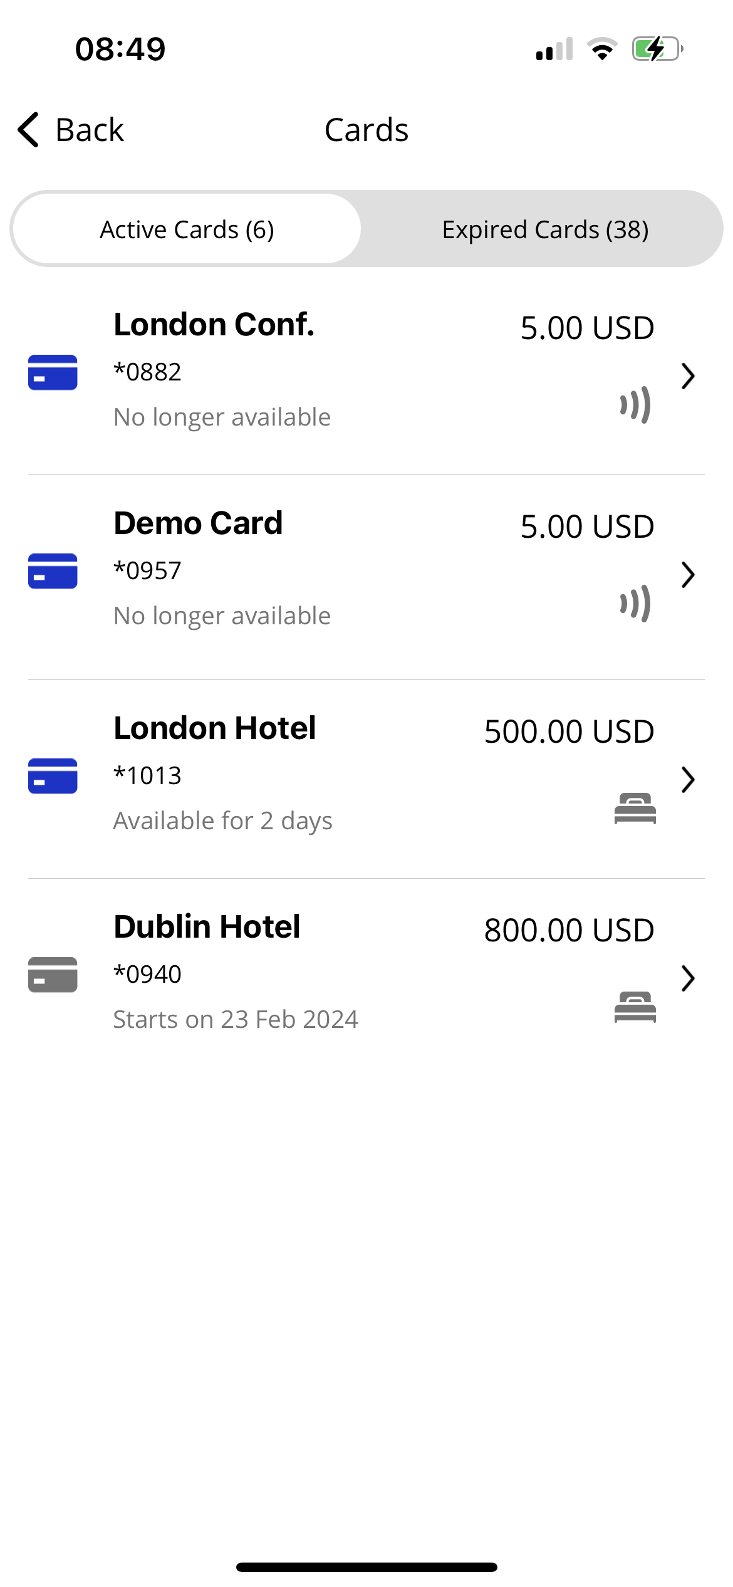Go back using the Back button
Image resolution: width=733 pixels, height=1587 pixels.
point(71,130)
